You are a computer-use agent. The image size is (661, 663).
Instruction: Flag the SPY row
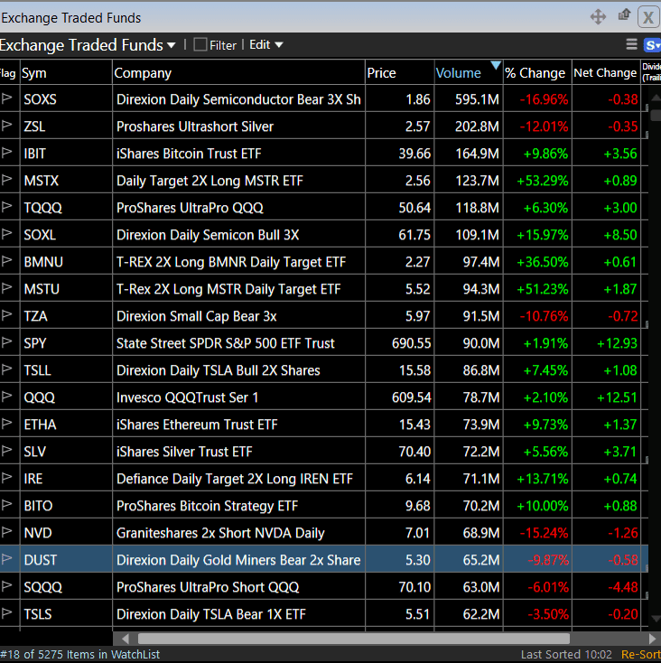pos(6,342)
